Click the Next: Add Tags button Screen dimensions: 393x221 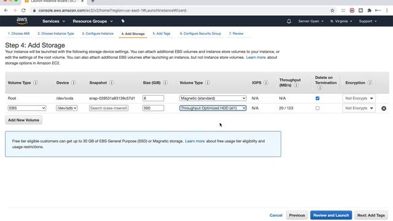coord(371,215)
